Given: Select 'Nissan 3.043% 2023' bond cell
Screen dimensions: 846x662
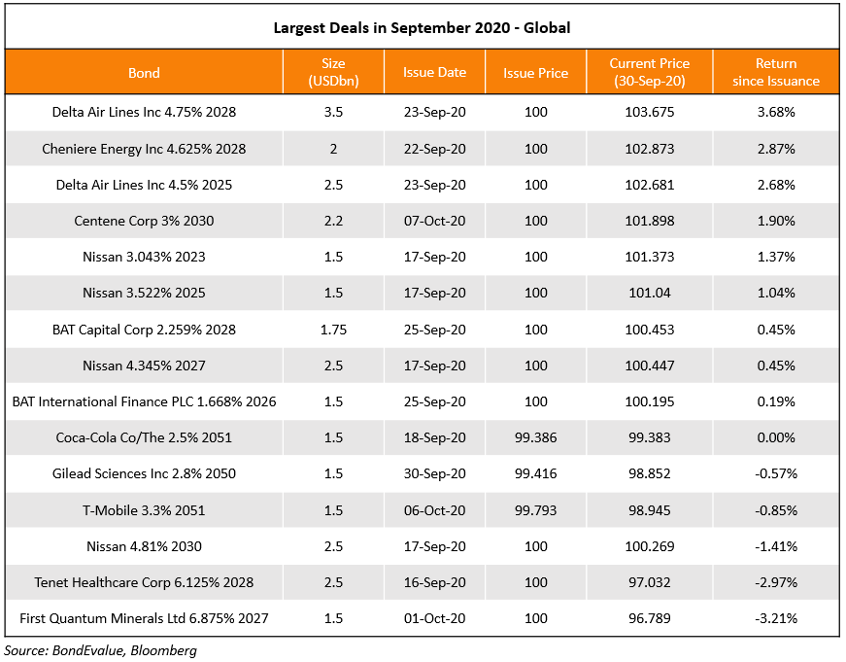Looking at the screenshot, I should (x=144, y=257).
